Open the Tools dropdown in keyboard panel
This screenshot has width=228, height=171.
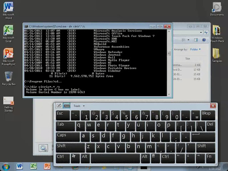click(x=79, y=106)
